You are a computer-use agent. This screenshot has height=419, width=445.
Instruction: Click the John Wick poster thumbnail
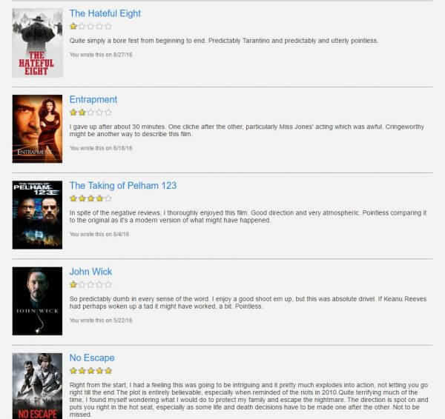pos(37,301)
